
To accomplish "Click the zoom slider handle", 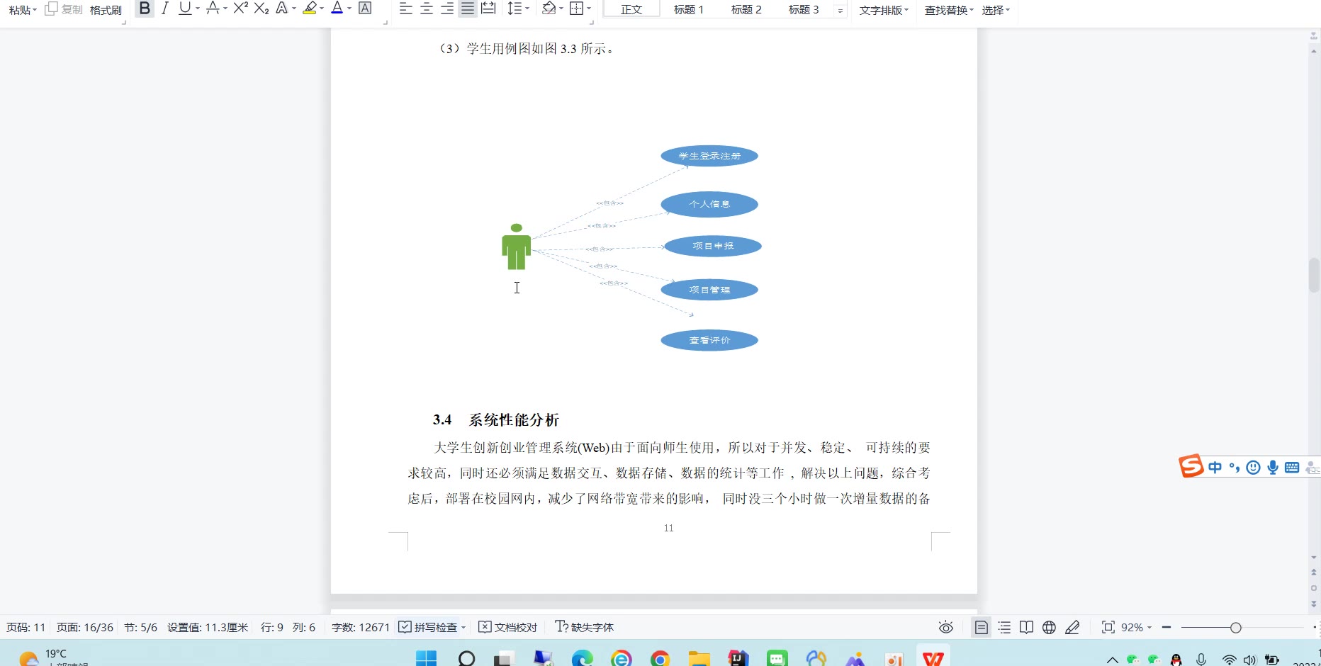I will coord(1235,628).
